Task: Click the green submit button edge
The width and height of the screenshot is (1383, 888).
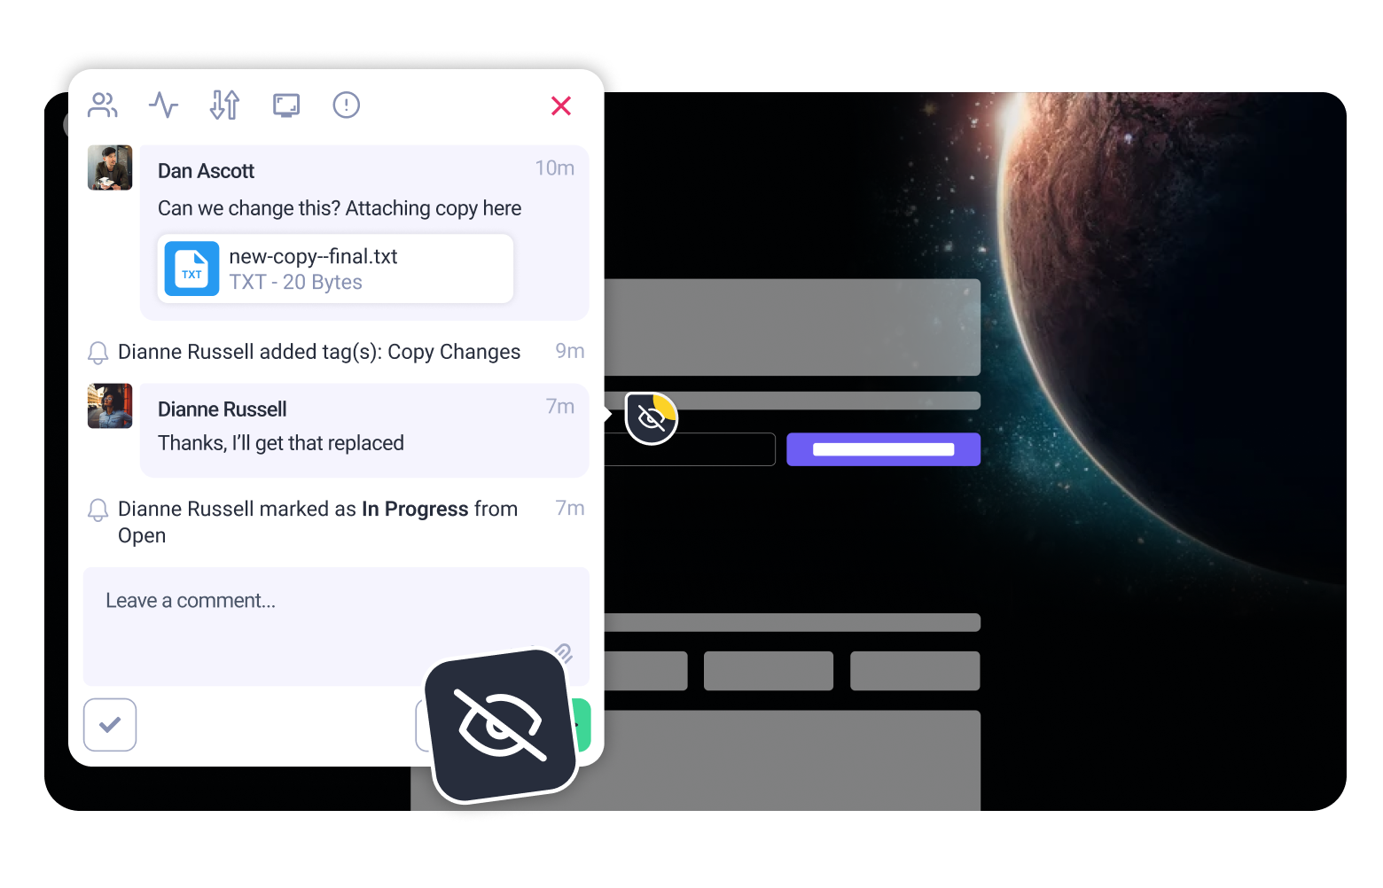Action: pyautogui.click(x=583, y=725)
